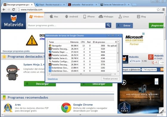The image size is (167, 117).
Task: Open the Windows section
Action: 36,17
